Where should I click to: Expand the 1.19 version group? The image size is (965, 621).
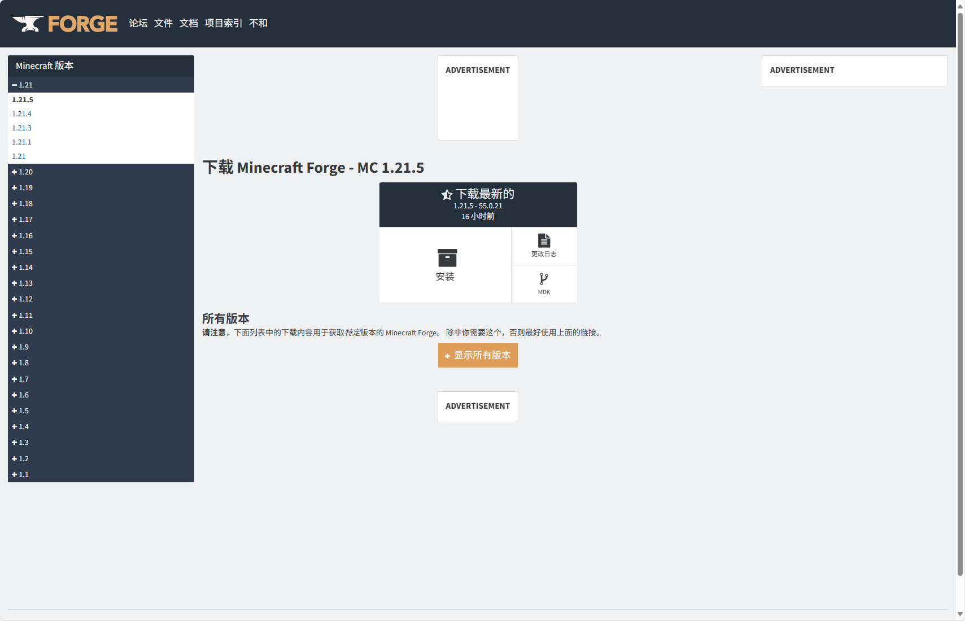point(25,188)
